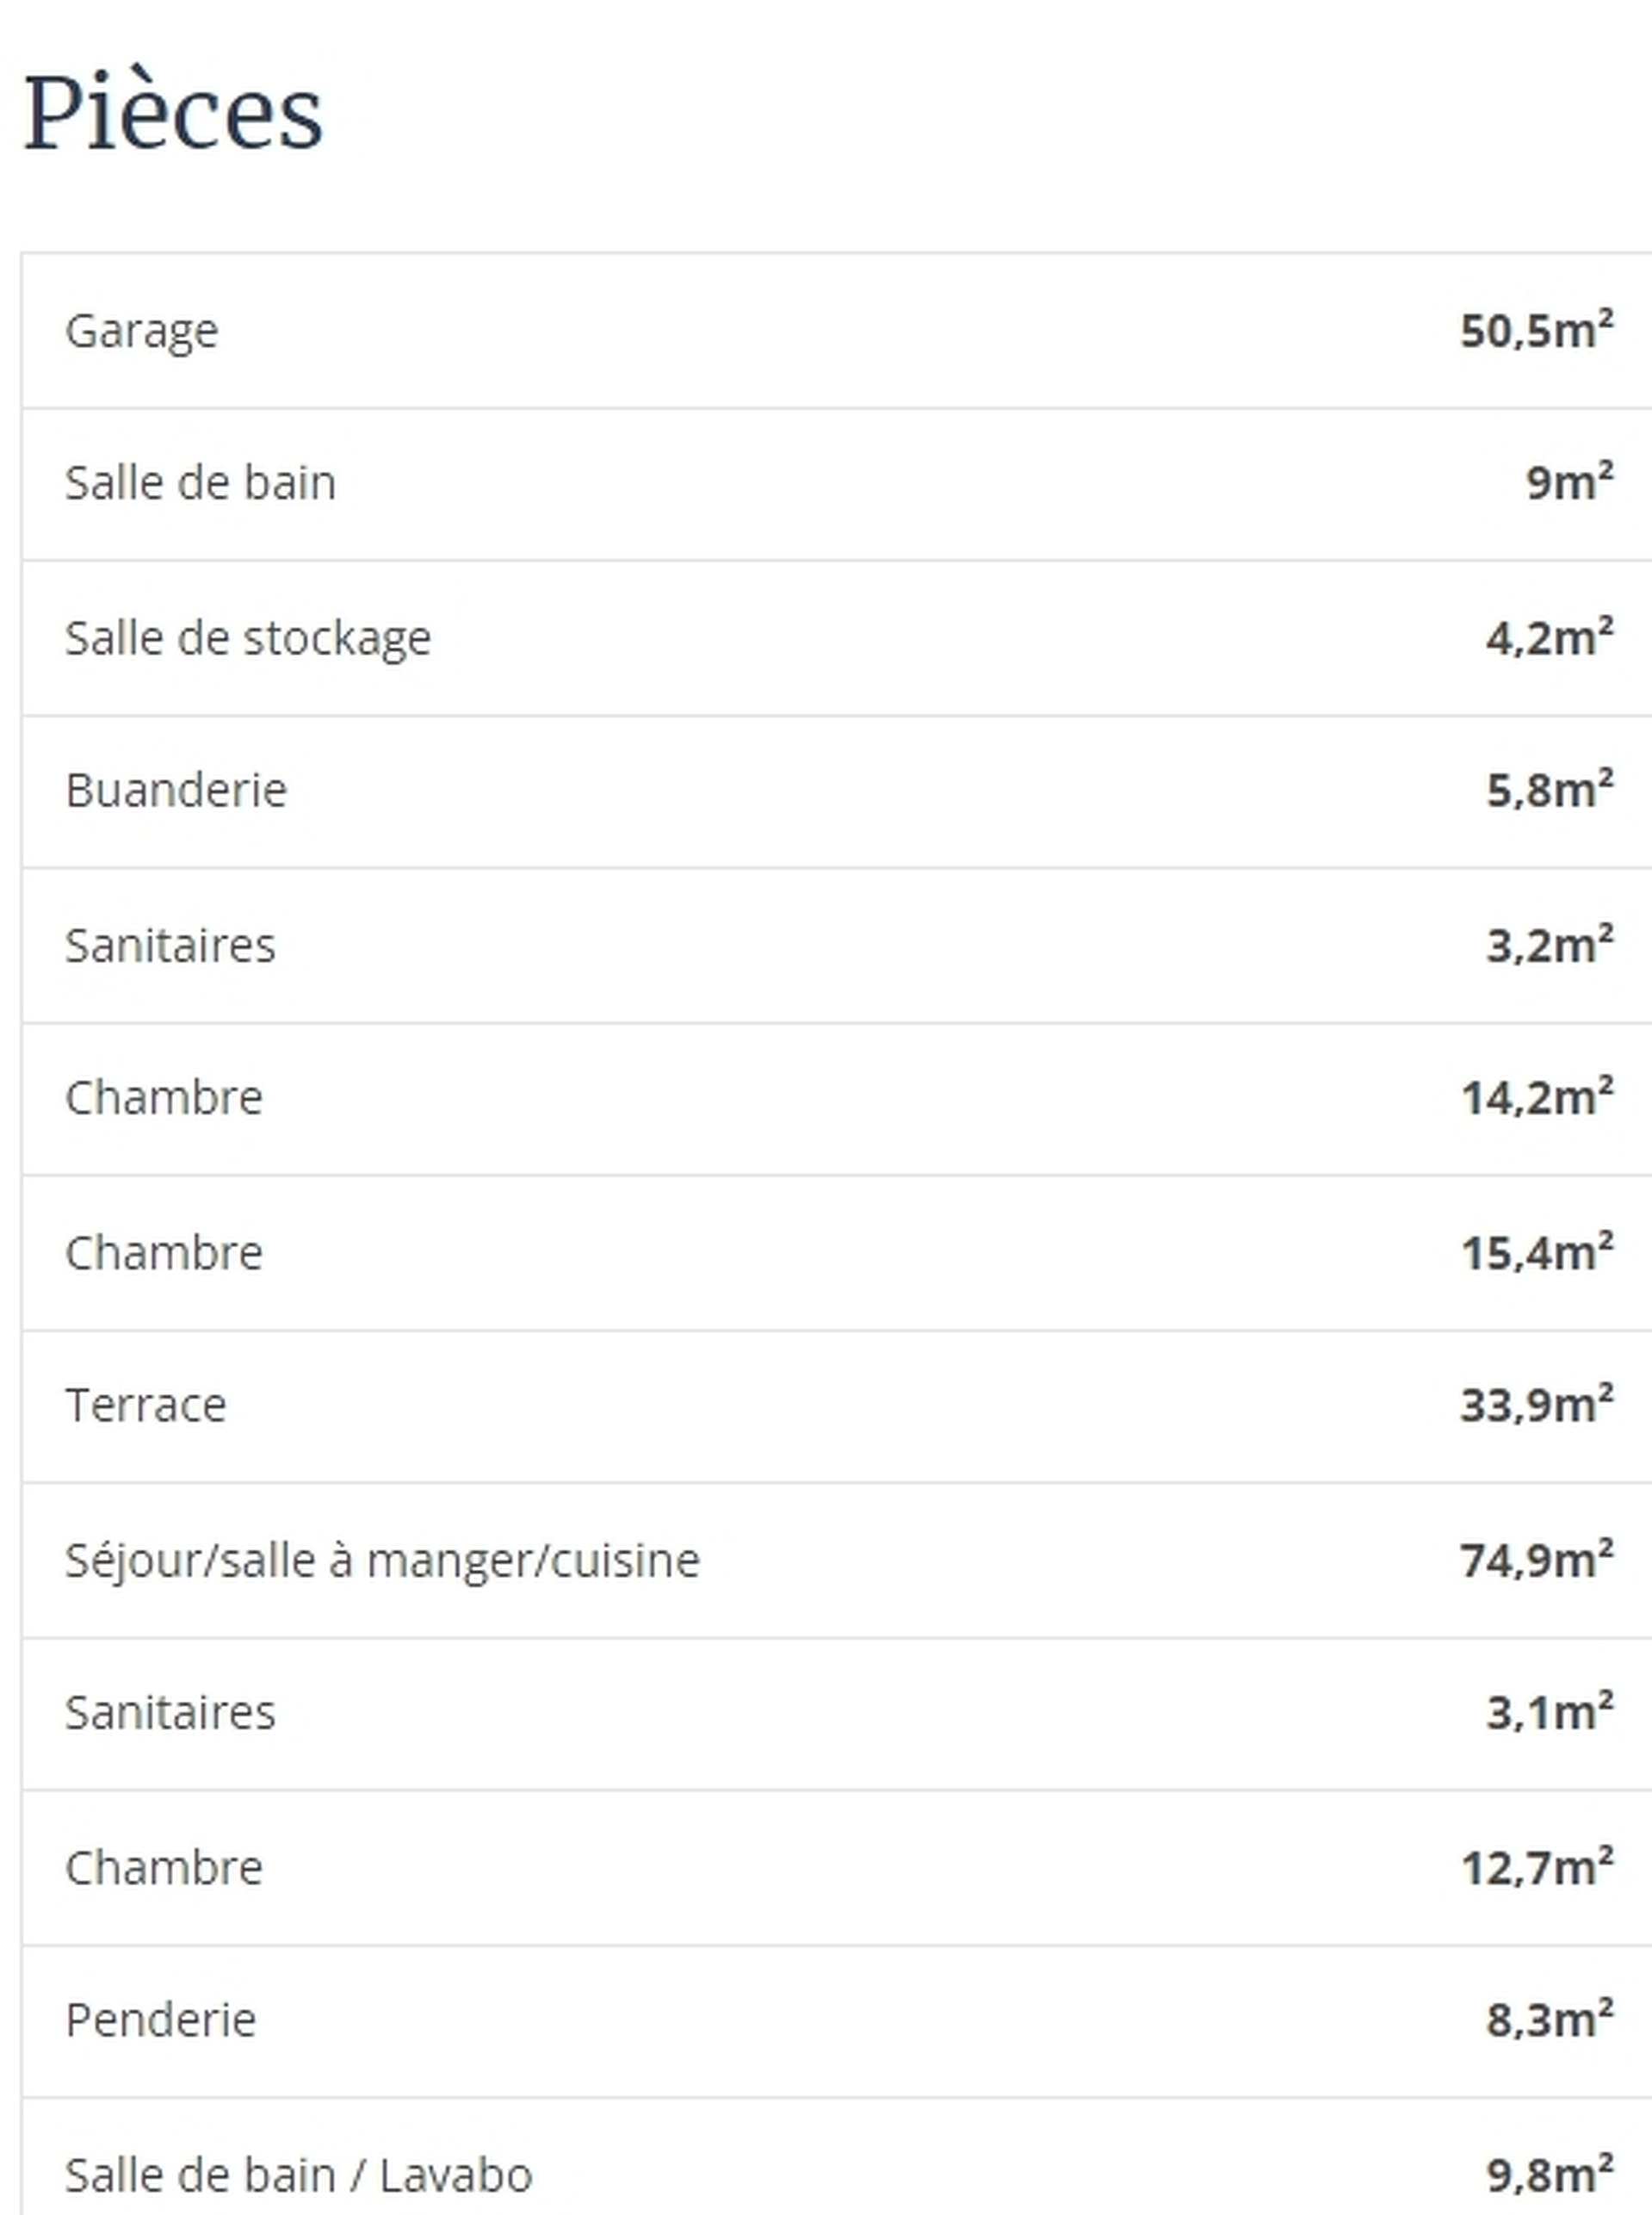The image size is (1652, 2215).
Task: Select the Sanitaires row with 3,2m²
Action: coord(837,946)
